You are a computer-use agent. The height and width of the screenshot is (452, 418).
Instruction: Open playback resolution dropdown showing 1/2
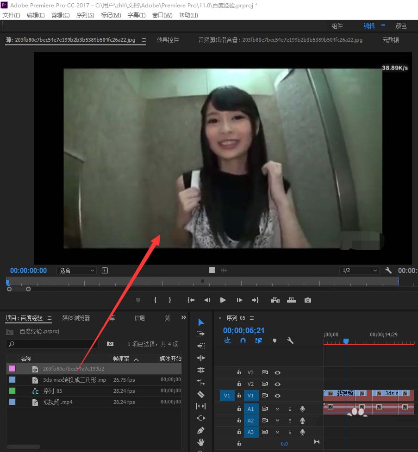coord(359,271)
